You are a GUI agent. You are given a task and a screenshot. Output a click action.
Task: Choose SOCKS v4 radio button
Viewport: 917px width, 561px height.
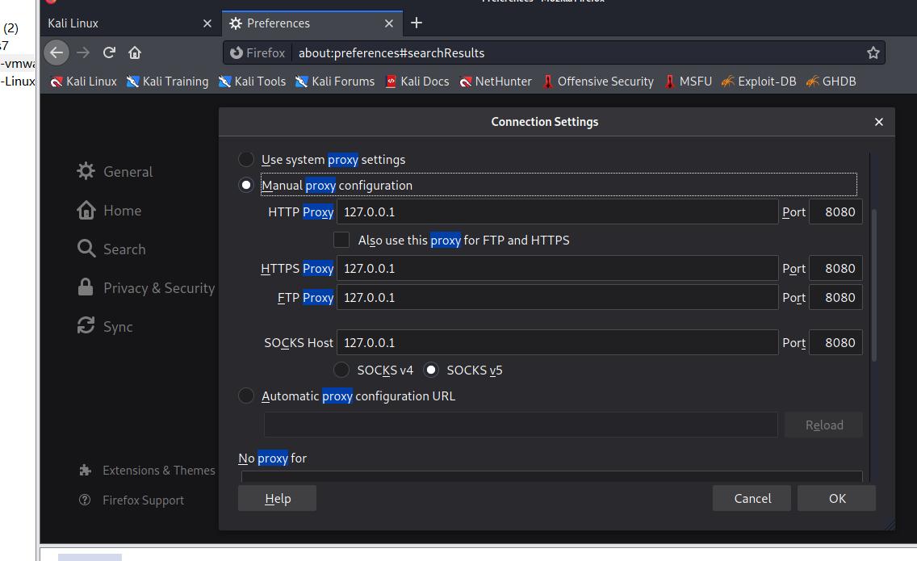pyautogui.click(x=341, y=370)
